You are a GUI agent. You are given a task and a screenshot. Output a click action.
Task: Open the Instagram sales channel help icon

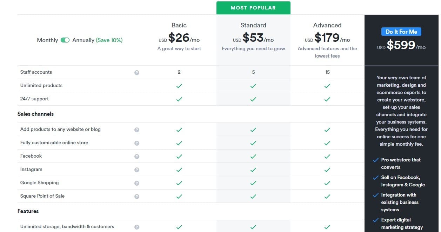pos(137,169)
